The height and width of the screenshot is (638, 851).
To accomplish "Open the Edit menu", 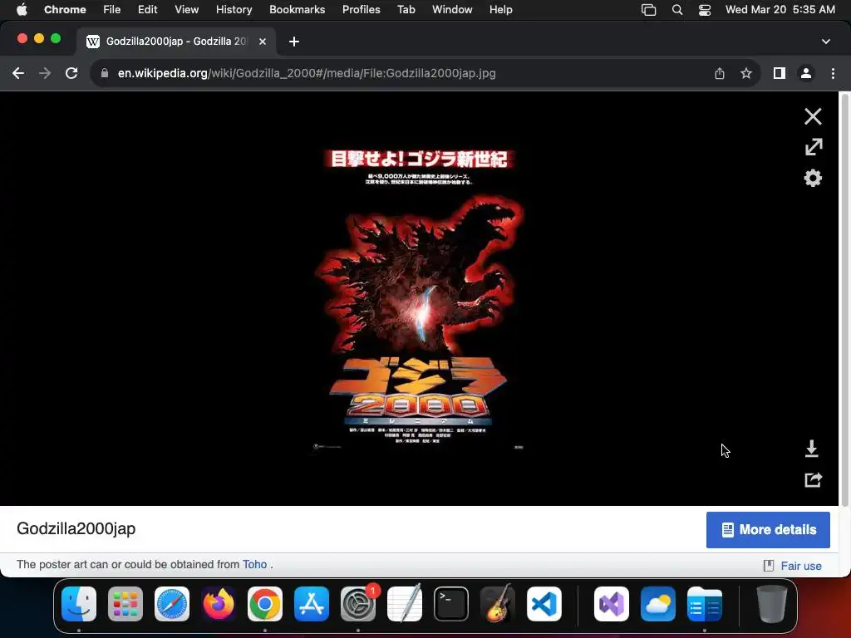I will 147,10.
